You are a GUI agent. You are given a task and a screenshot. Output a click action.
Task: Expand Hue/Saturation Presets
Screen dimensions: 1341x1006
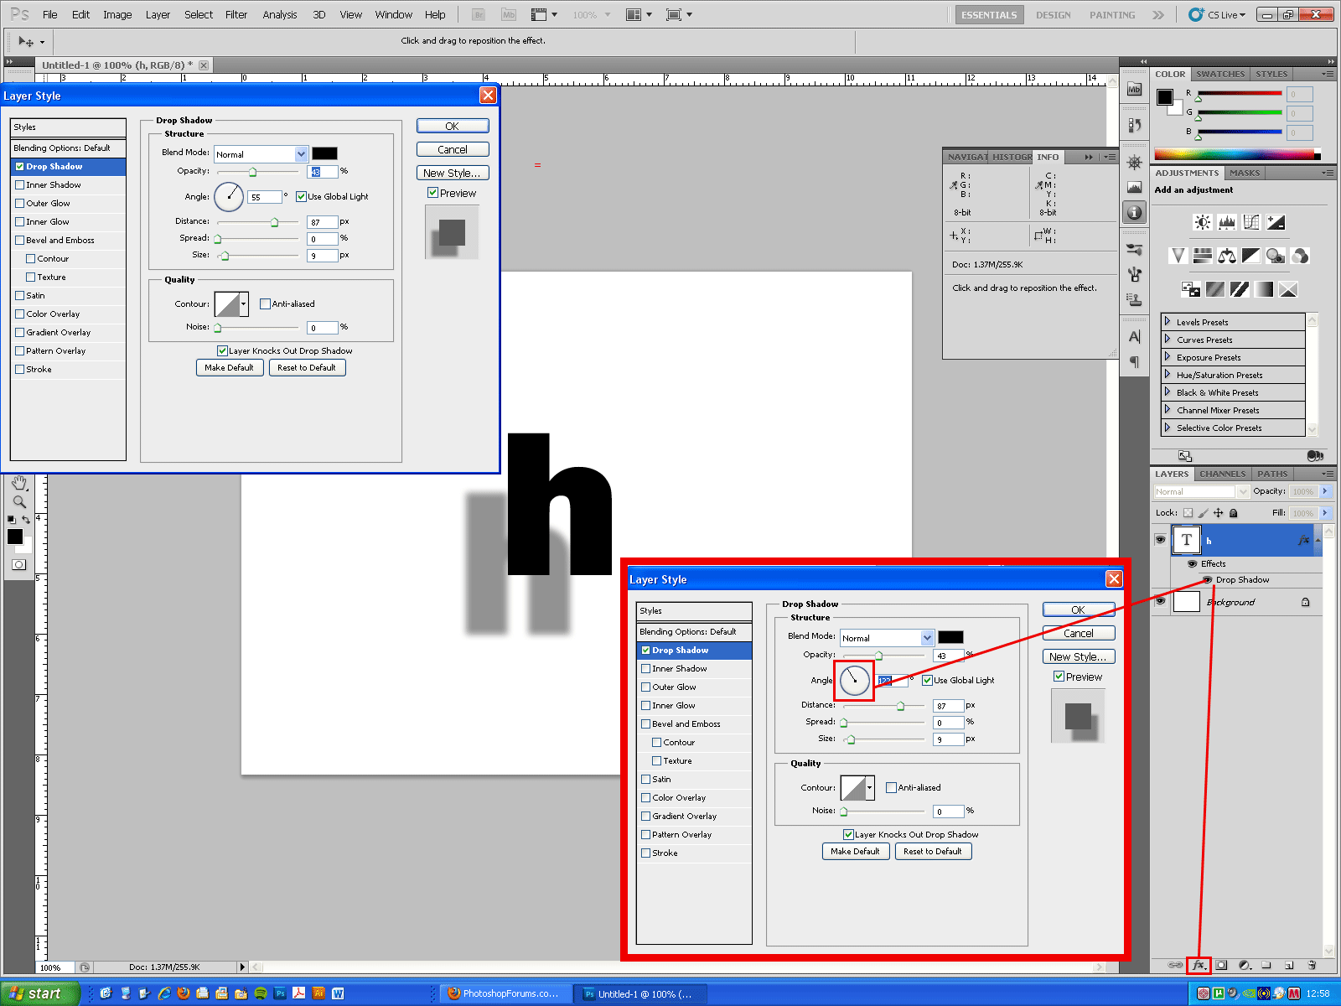(x=1168, y=375)
